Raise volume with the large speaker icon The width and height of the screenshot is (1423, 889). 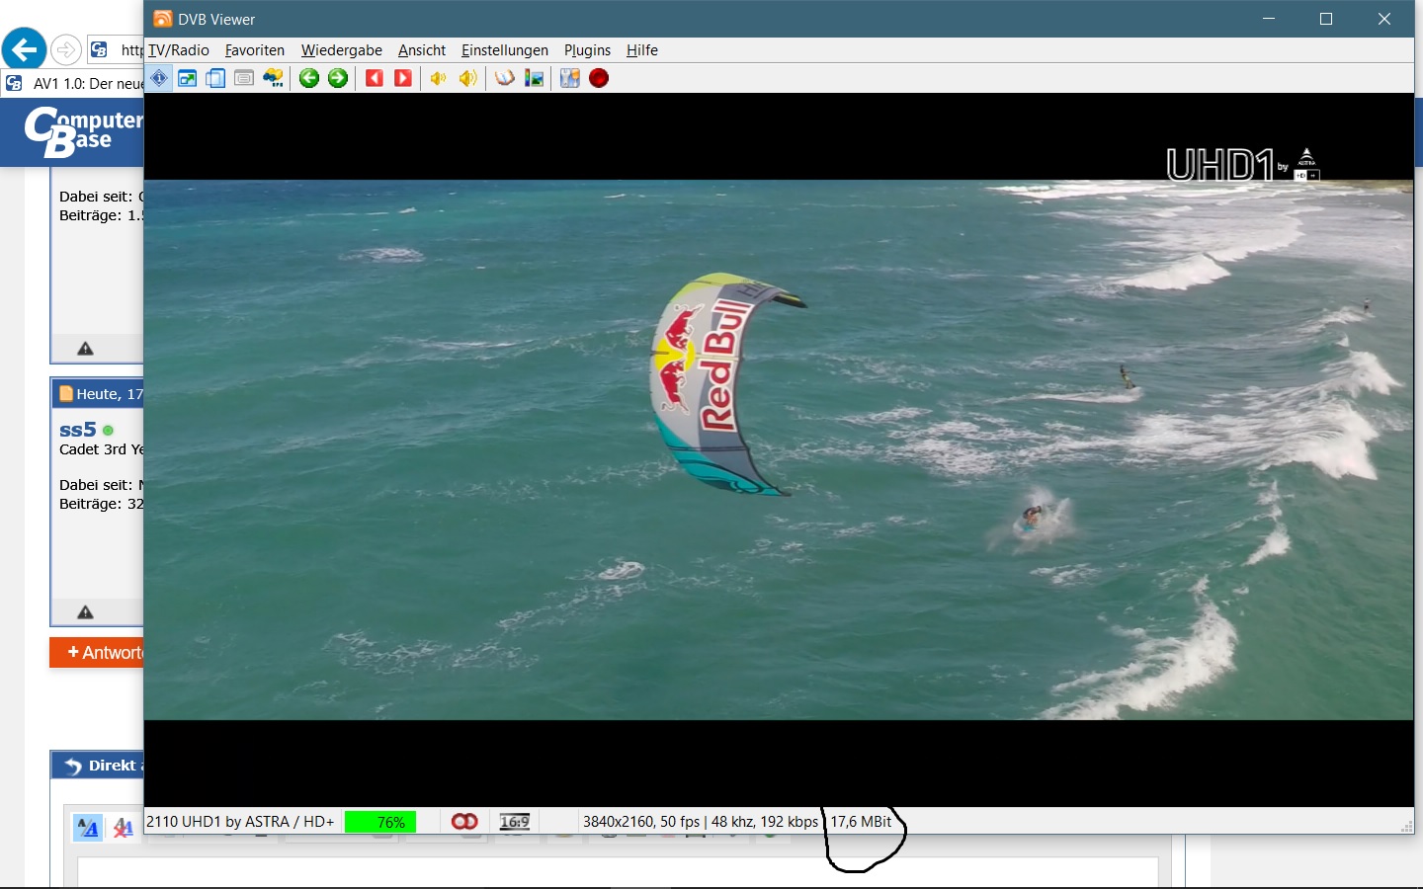(467, 78)
